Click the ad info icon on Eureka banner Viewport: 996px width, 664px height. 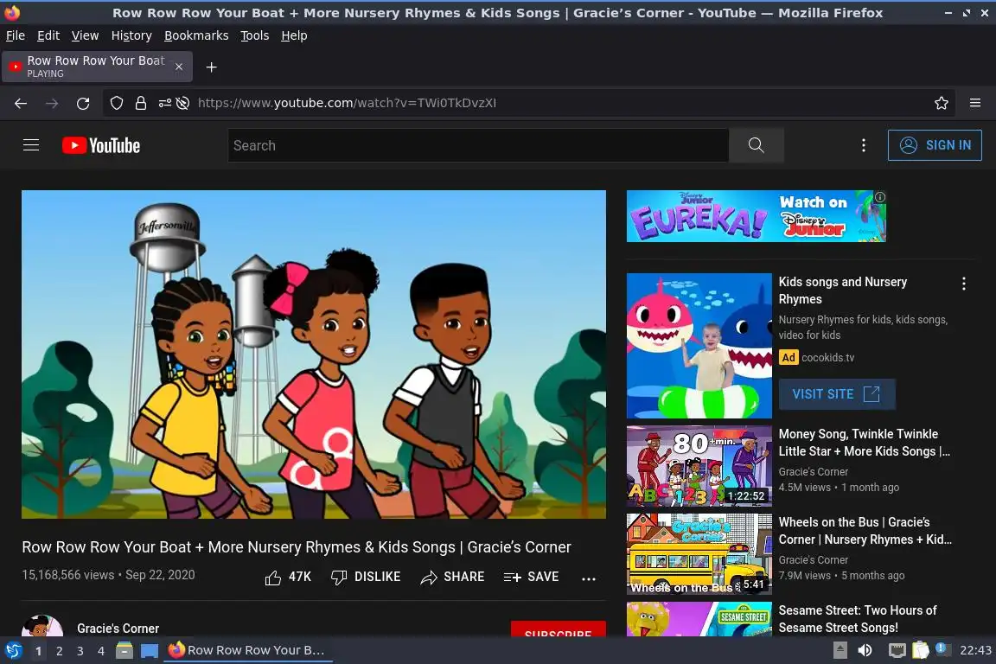click(880, 197)
